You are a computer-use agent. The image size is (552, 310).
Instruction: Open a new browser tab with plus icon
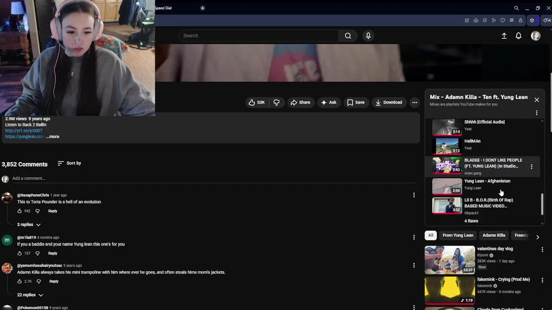point(202,8)
